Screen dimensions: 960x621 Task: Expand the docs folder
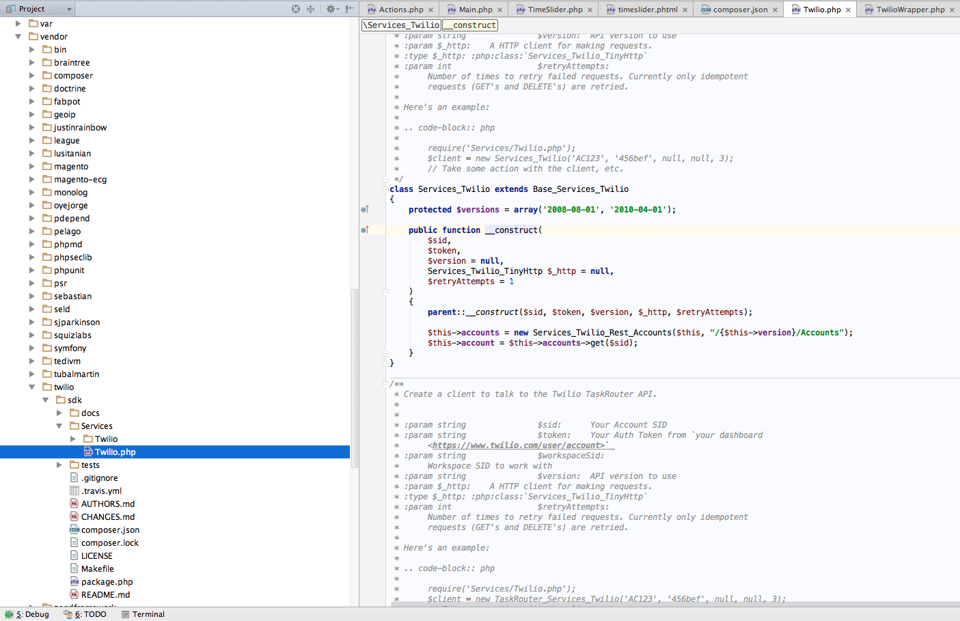pos(59,413)
